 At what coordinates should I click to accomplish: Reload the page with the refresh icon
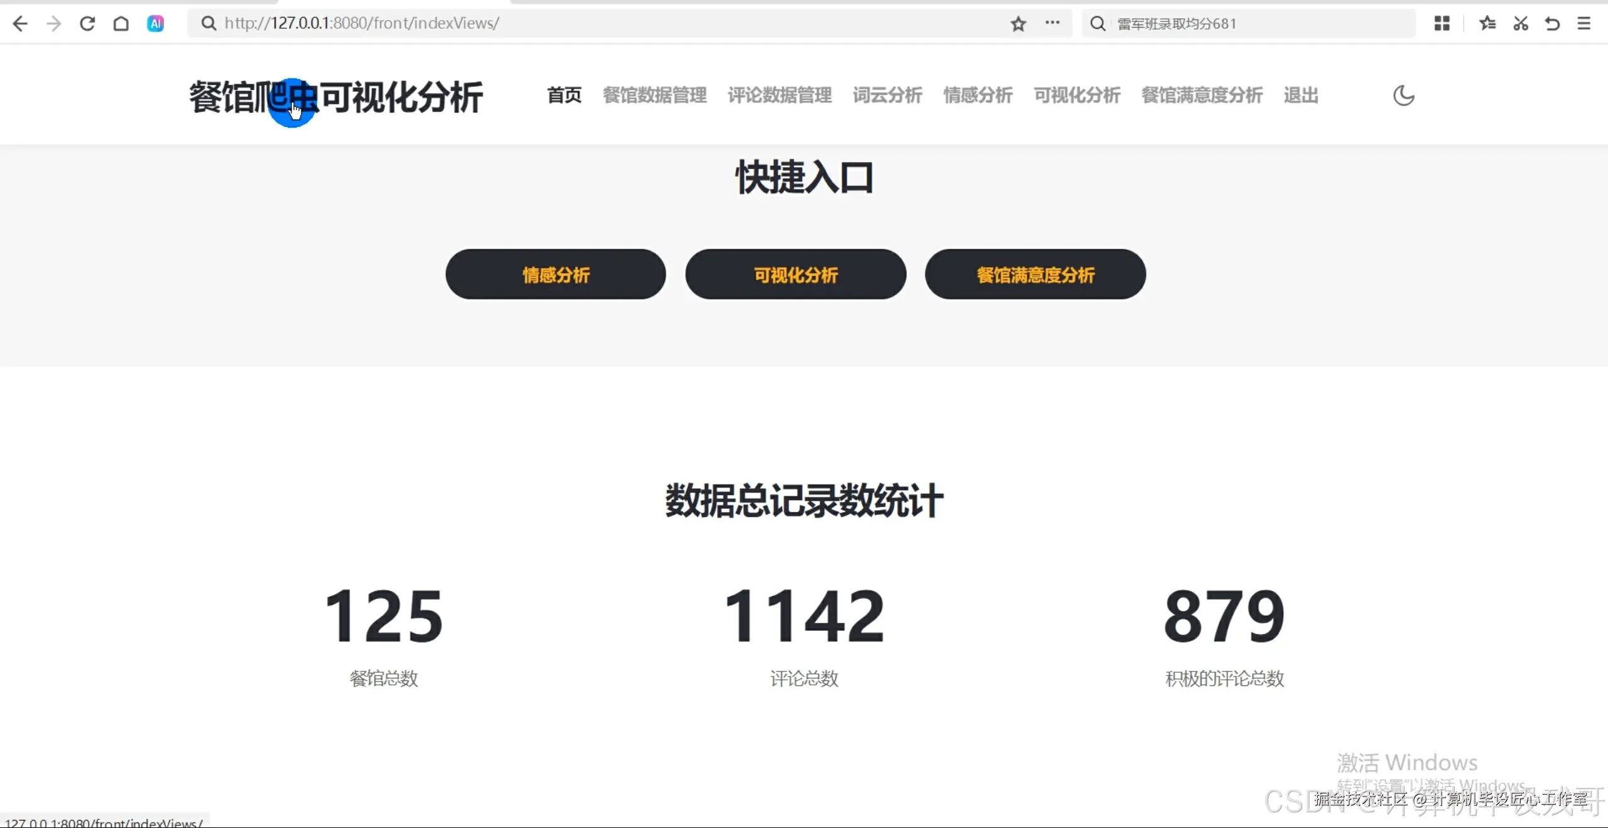[x=87, y=23]
